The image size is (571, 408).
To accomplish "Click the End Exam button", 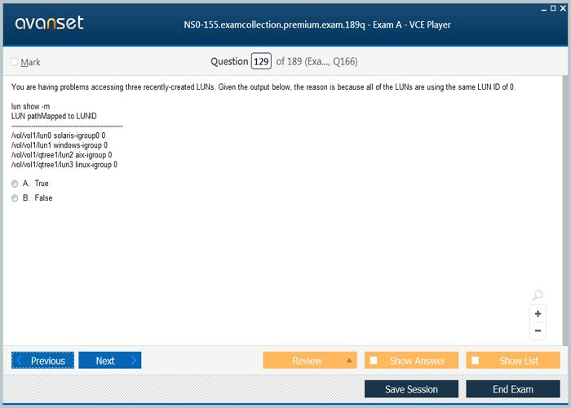I will coord(512,389).
